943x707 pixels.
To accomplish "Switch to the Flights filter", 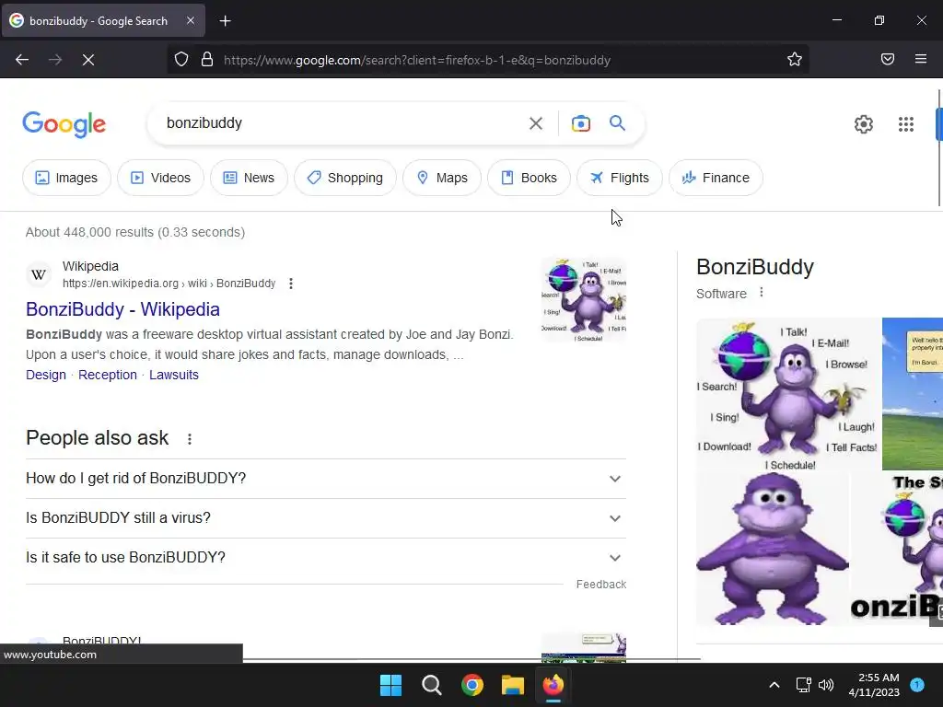I will click(x=620, y=178).
